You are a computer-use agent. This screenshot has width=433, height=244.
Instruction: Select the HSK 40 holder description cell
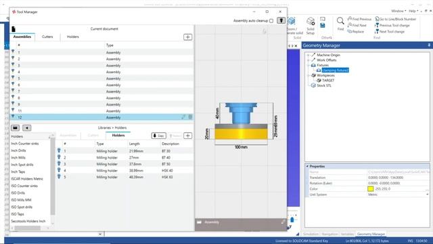167,171
